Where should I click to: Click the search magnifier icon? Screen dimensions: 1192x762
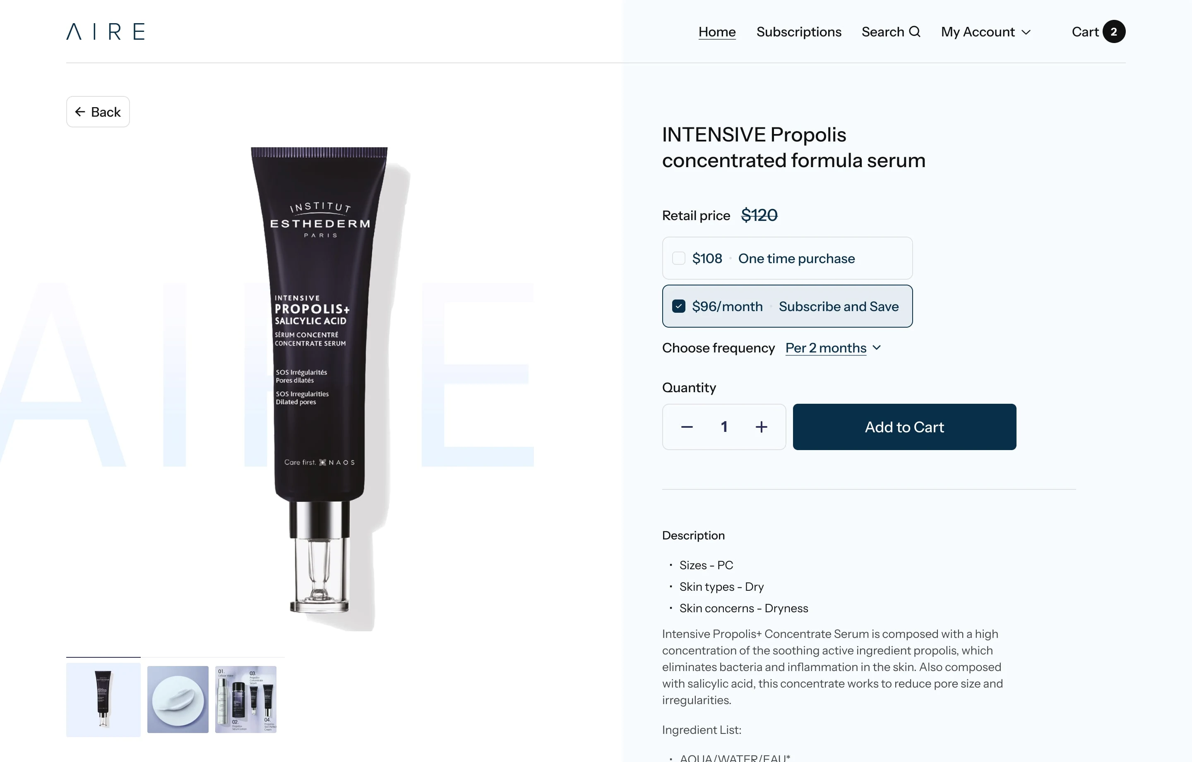pos(915,31)
